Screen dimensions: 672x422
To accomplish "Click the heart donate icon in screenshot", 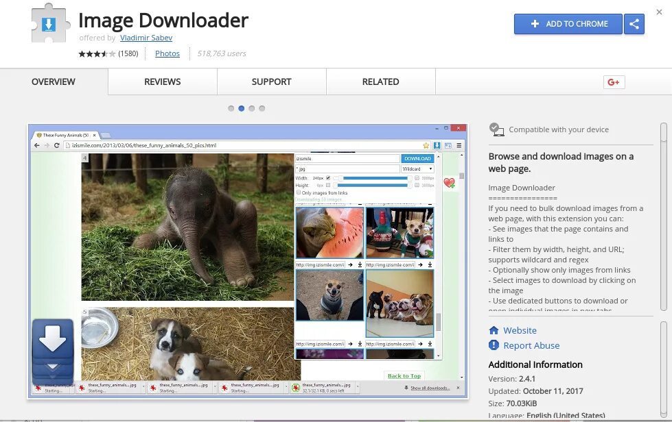I will coord(449,183).
